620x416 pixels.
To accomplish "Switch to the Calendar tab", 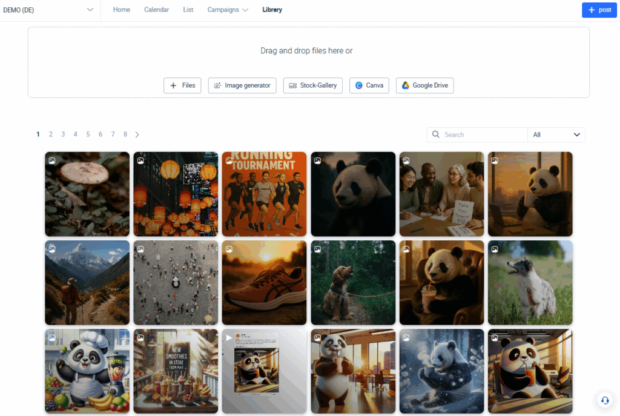I will coord(156,10).
